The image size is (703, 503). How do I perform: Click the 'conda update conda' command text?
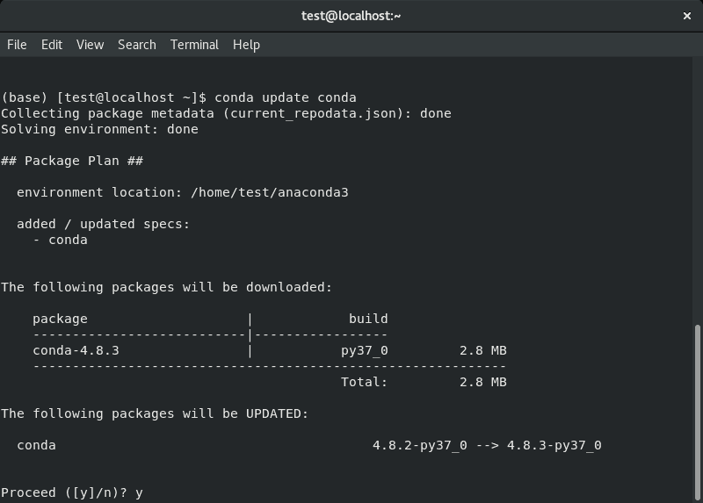coord(286,97)
